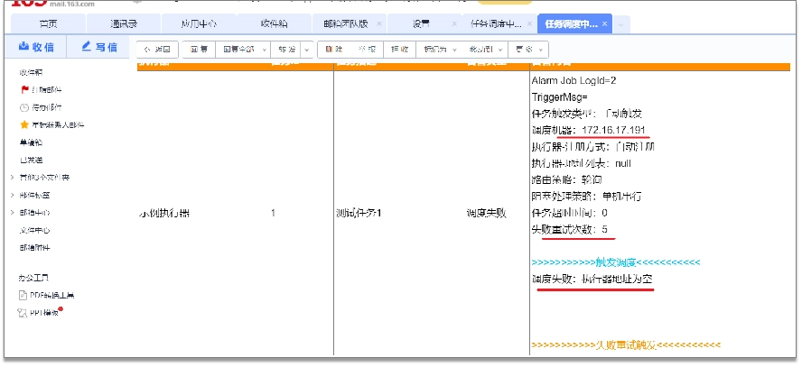This screenshot has width=802, height=367.
Task: Click the 写信 compose pencil icon
Action: (x=87, y=47)
